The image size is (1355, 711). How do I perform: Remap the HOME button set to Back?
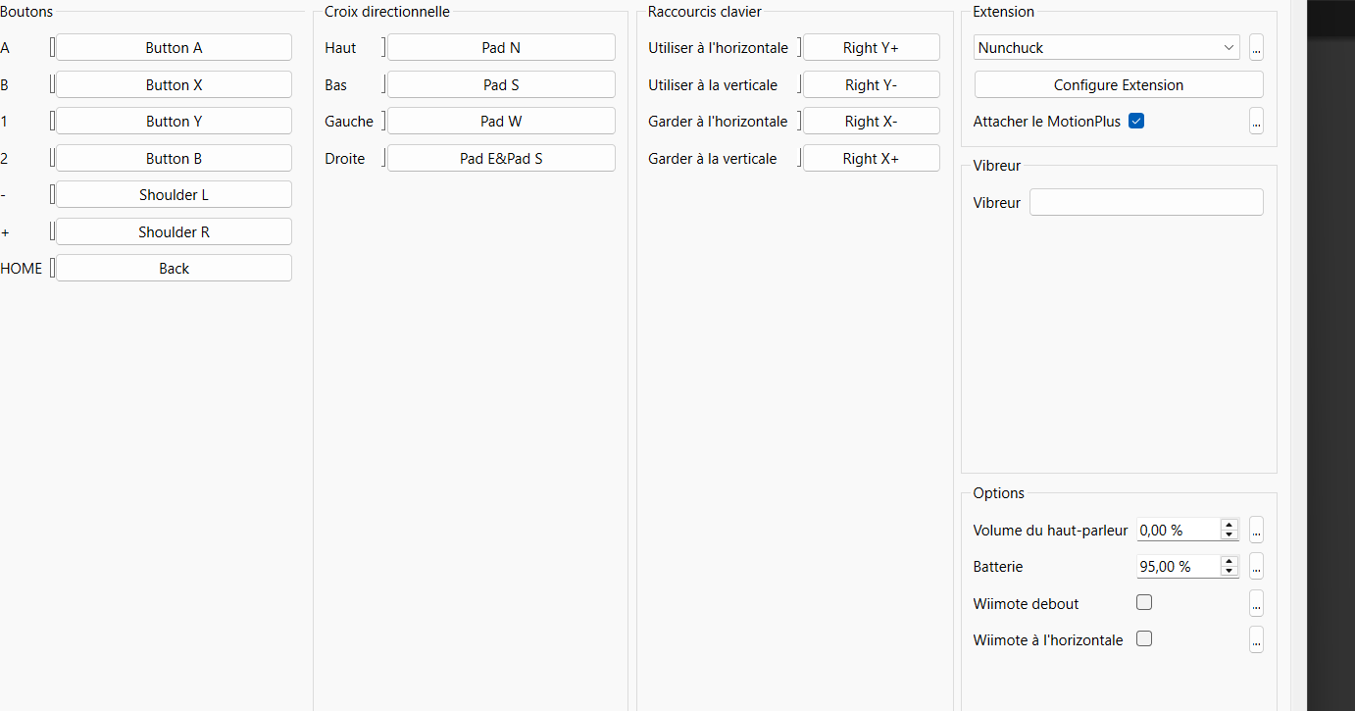point(174,269)
